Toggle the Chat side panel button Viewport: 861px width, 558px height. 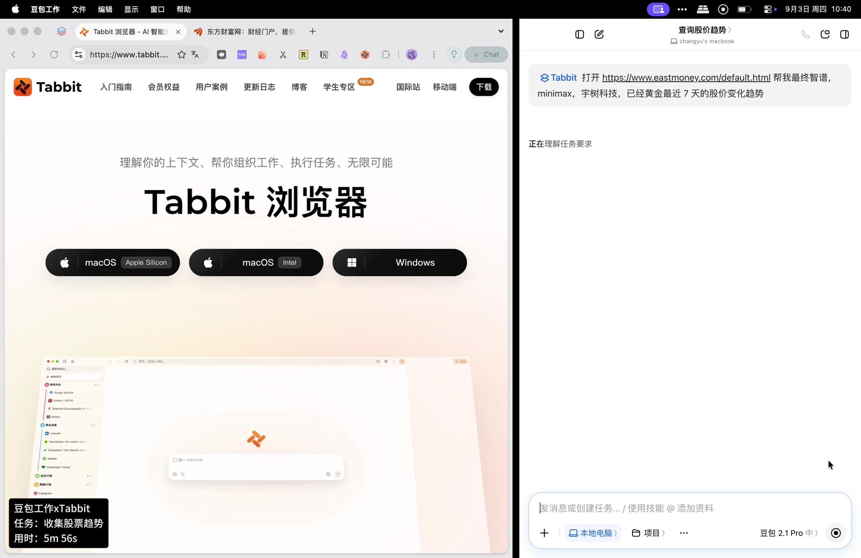point(486,54)
